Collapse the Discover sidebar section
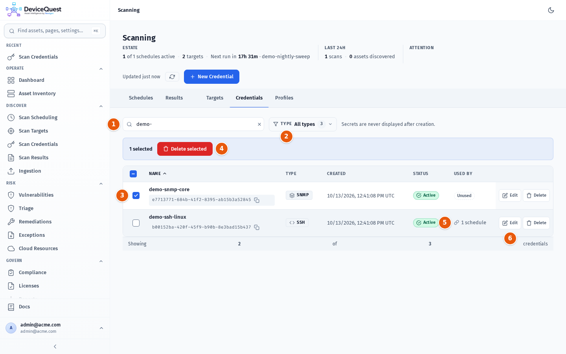The width and height of the screenshot is (566, 354). 101,106
